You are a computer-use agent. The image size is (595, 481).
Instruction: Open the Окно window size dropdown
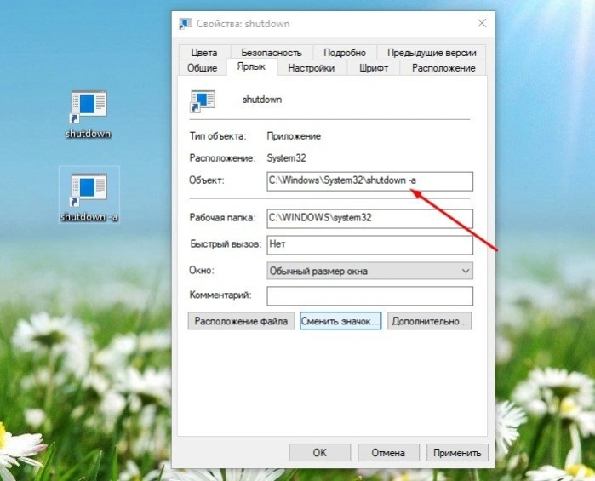(x=369, y=271)
